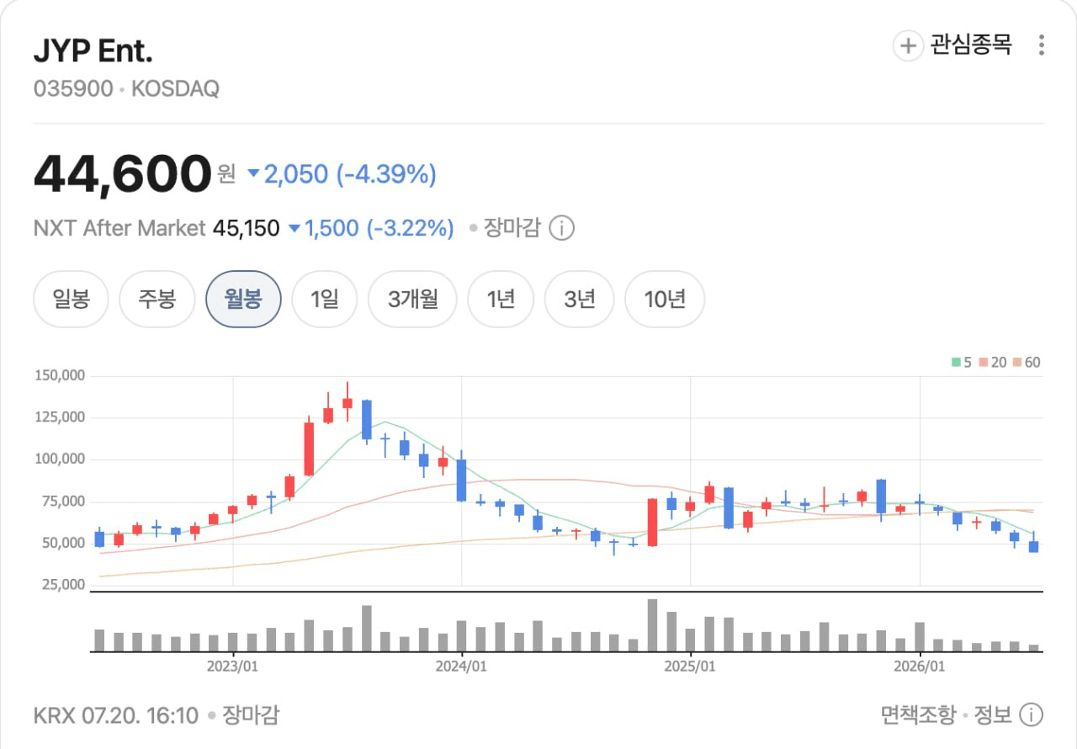1077x749 pixels.
Task: Click the 2025/01 marker on chart timeline
Action: [690, 666]
